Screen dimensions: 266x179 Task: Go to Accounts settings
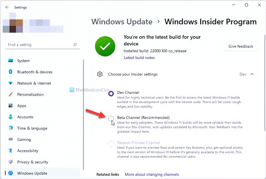click(43, 117)
